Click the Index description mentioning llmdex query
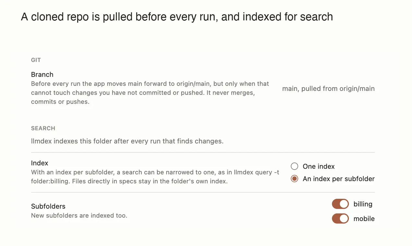Screen dimensions: 412x246 pos(155,177)
